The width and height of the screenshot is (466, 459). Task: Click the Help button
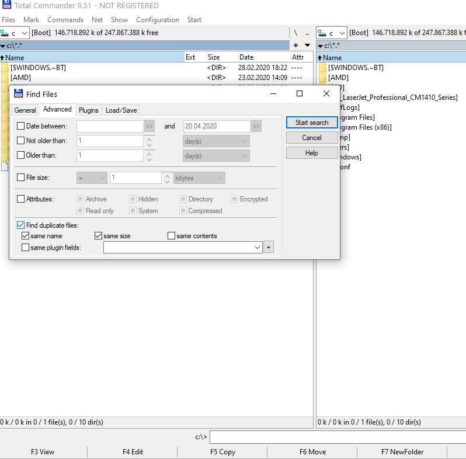click(312, 153)
